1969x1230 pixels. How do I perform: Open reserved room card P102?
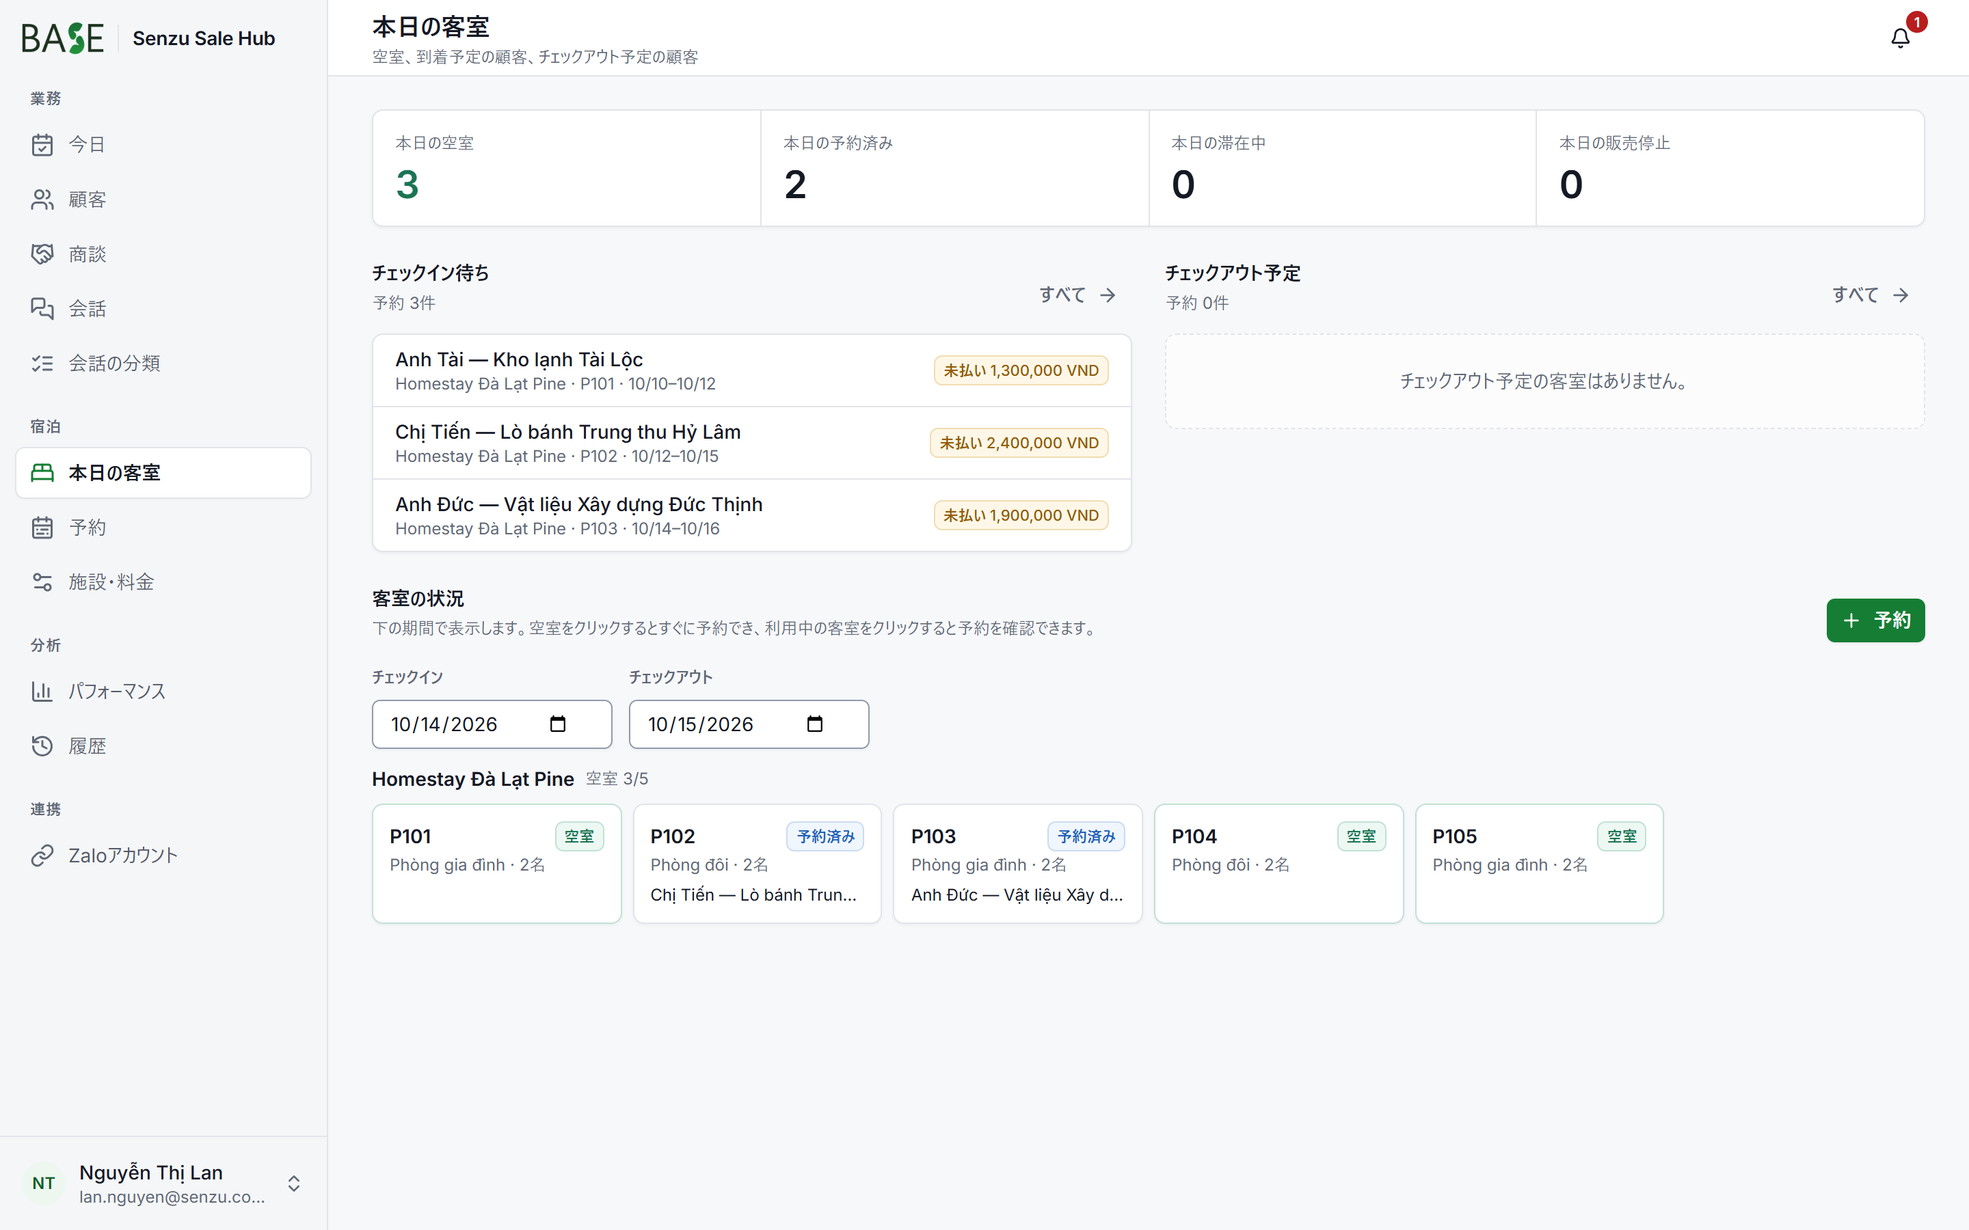point(757,864)
